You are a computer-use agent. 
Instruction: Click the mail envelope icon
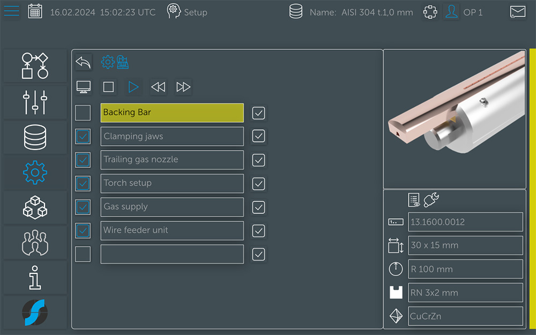517,12
